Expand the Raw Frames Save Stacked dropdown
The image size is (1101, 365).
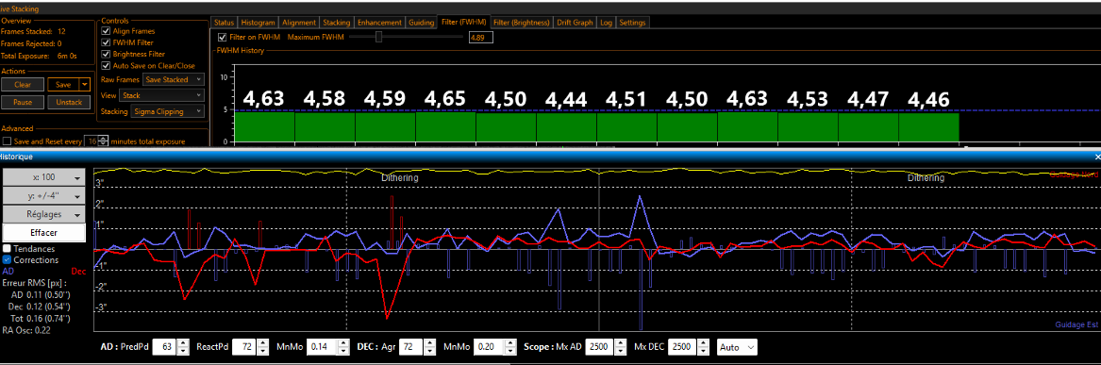point(174,80)
